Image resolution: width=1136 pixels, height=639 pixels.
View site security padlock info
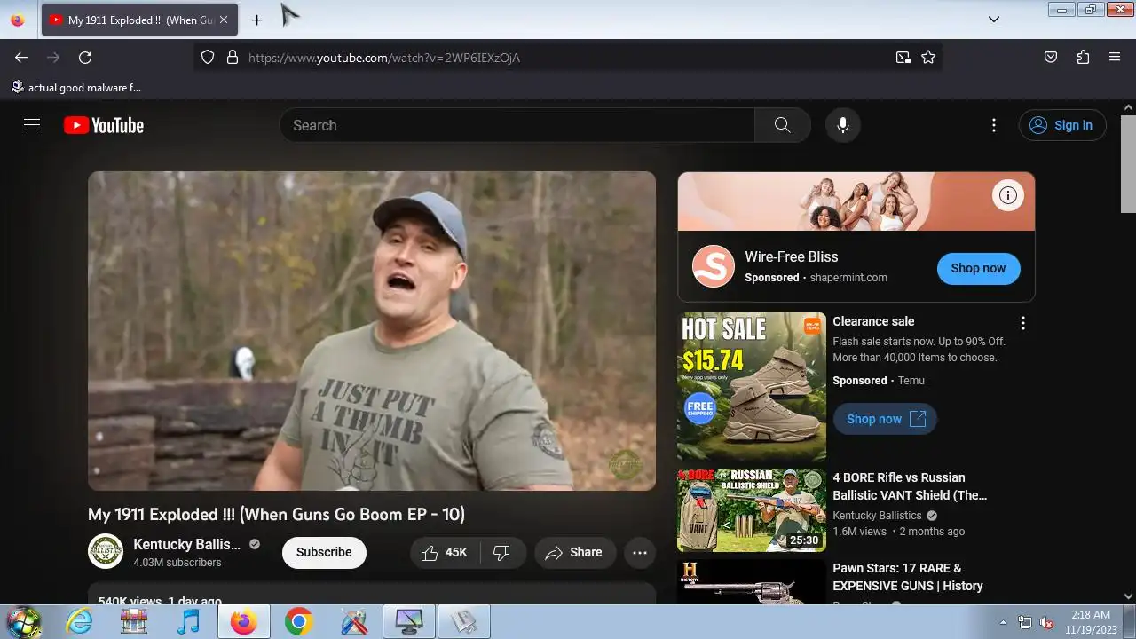pos(233,58)
